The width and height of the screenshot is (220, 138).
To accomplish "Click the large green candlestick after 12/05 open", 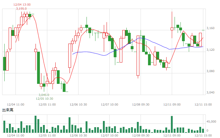I will (38, 68).
